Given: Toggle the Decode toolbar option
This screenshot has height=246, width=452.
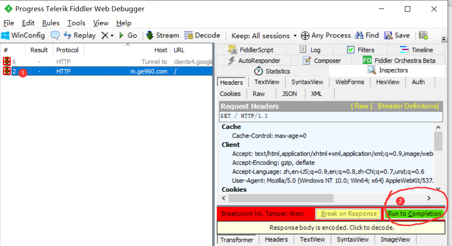Looking at the screenshot, I should [x=202, y=35].
